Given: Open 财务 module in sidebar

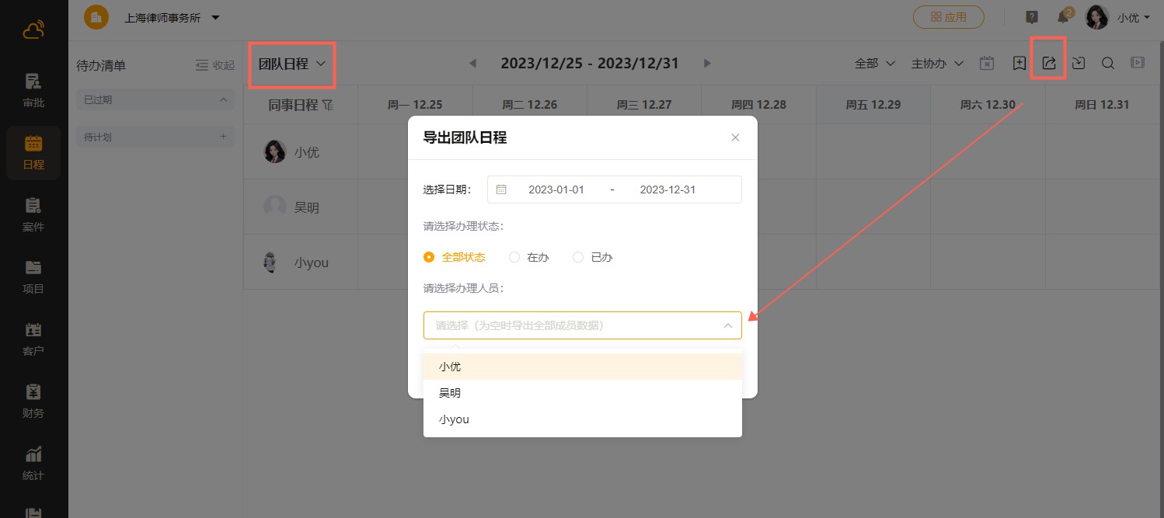Looking at the screenshot, I should click(x=33, y=400).
